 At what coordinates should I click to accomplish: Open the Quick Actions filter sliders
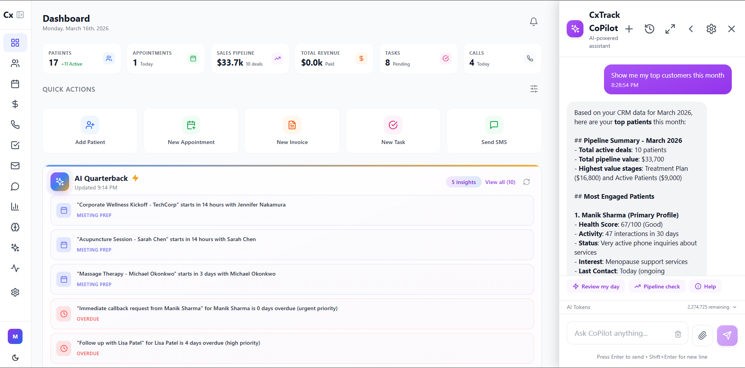pyautogui.click(x=533, y=89)
